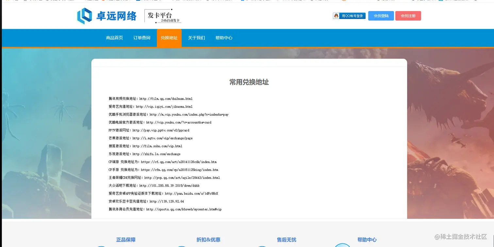The width and height of the screenshot is (494, 247).
Task: Click the 爱奇艺充值地址 vip.iqiyi.com line
Action: point(151,107)
